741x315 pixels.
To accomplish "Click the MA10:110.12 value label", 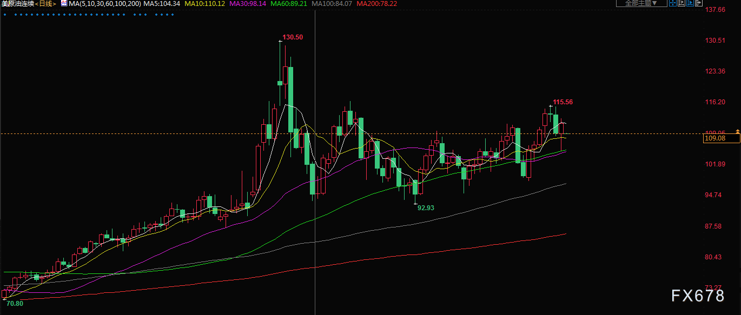I will tap(206, 3).
